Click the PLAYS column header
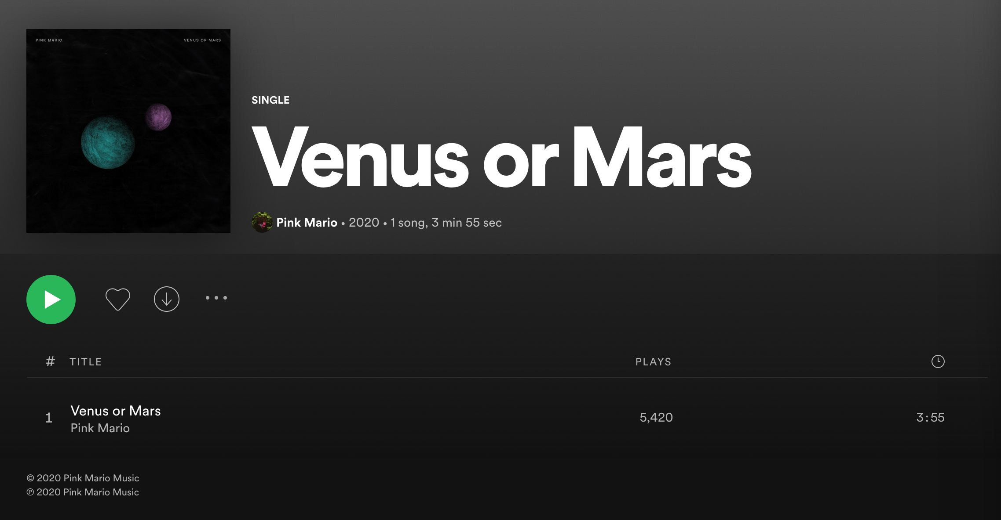The height and width of the screenshot is (520, 1001). [654, 362]
